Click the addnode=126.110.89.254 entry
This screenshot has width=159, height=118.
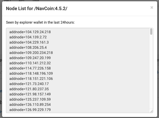pyautogui.click(x=30, y=105)
